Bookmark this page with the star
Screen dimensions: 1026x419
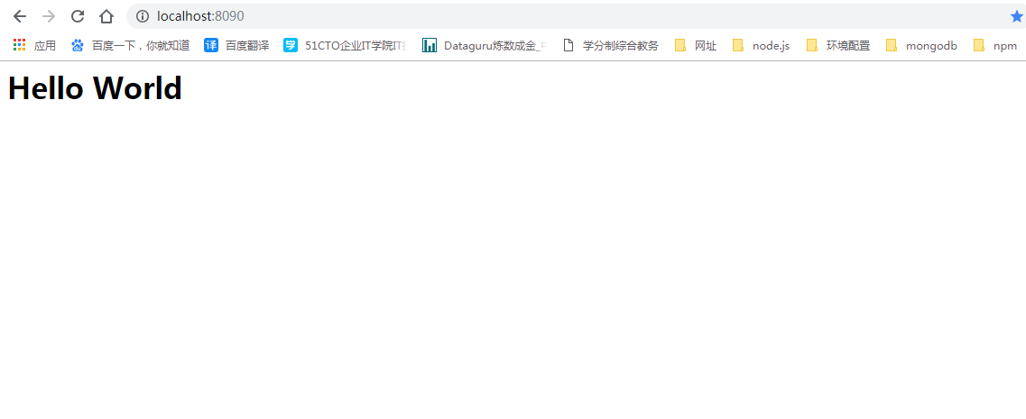1017,16
